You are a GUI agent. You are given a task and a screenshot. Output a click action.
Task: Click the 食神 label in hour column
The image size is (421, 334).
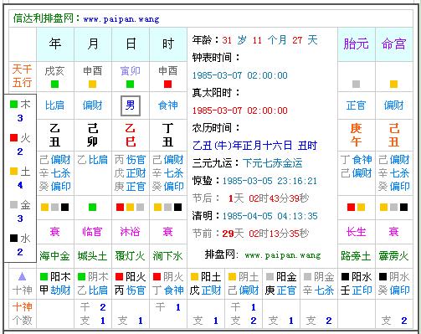point(167,105)
